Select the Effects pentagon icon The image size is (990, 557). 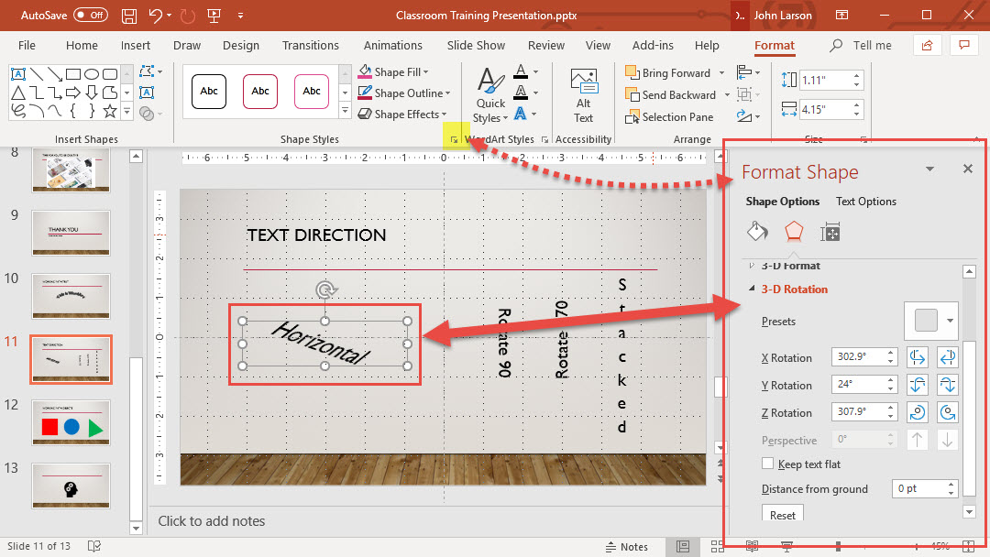click(x=794, y=232)
